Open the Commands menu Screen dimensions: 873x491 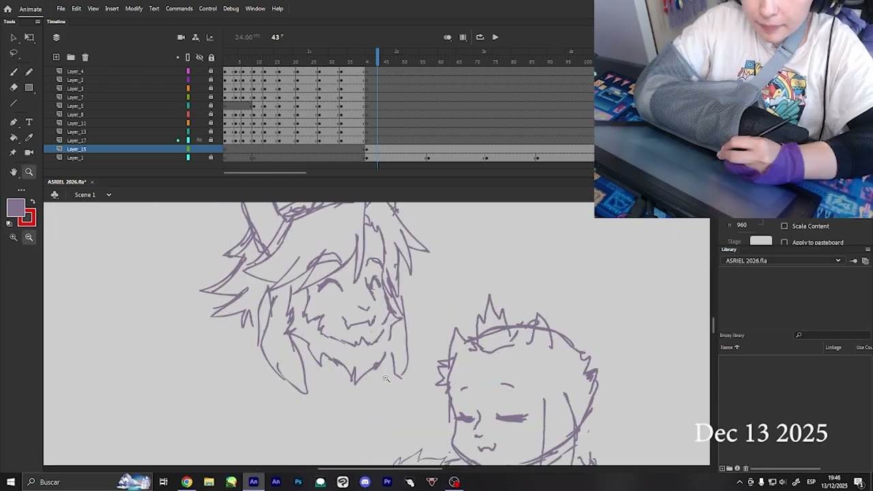pos(179,9)
